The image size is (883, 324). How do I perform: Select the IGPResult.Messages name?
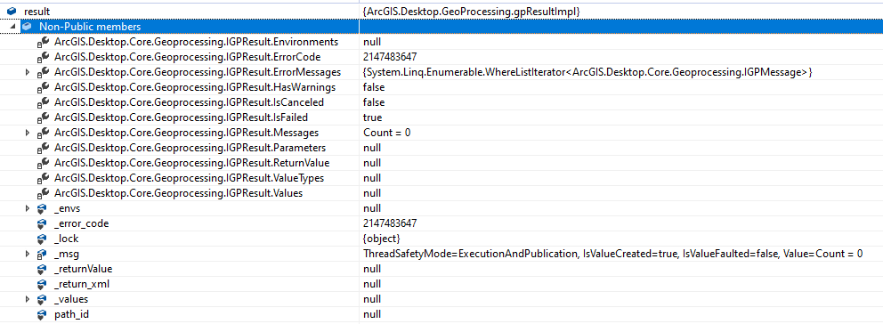(186, 133)
